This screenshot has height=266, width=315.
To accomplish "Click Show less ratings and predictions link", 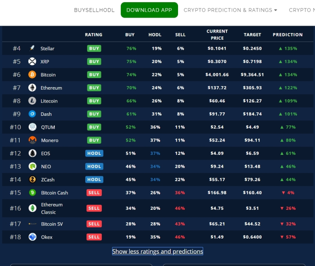I will coord(157,251).
